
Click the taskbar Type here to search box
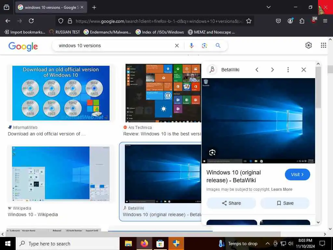coord(68,243)
